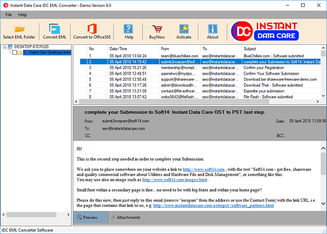This screenshot has width=327, height=234.
Task: Click the preview Date value 05 April 2018
Action: point(307,121)
